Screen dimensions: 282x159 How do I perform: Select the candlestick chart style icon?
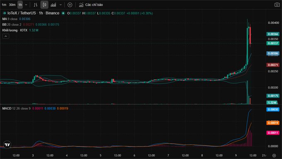(x=44, y=5)
